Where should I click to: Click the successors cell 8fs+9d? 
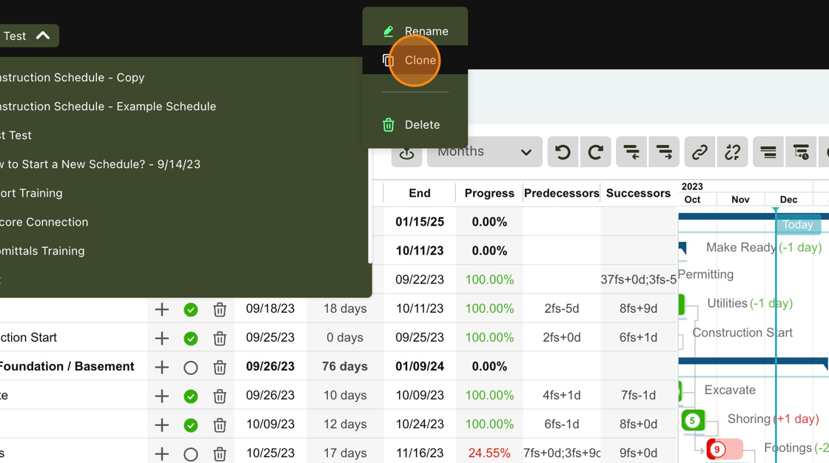click(639, 308)
